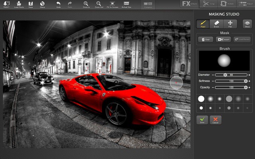255x159 pixels.
Task: Open the Load Photo tool
Action: click(19, 4)
